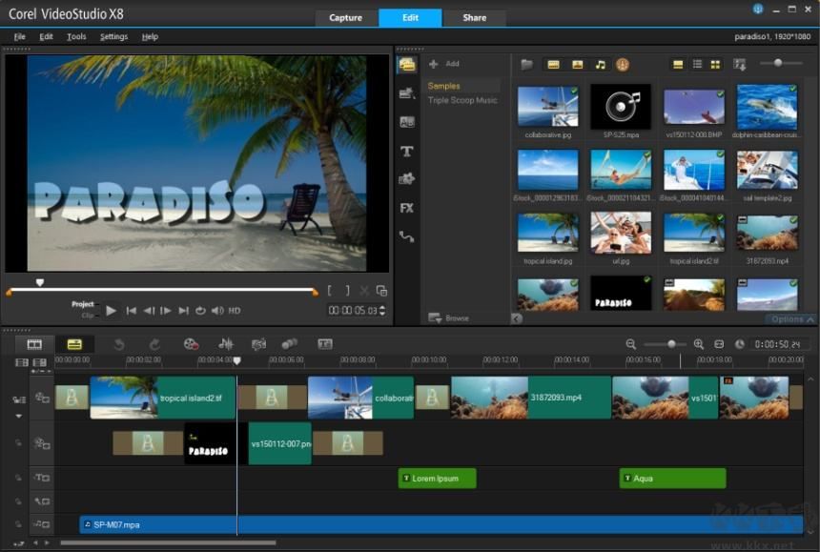Toggle HD preview mode
820x552 pixels.
tap(235, 311)
